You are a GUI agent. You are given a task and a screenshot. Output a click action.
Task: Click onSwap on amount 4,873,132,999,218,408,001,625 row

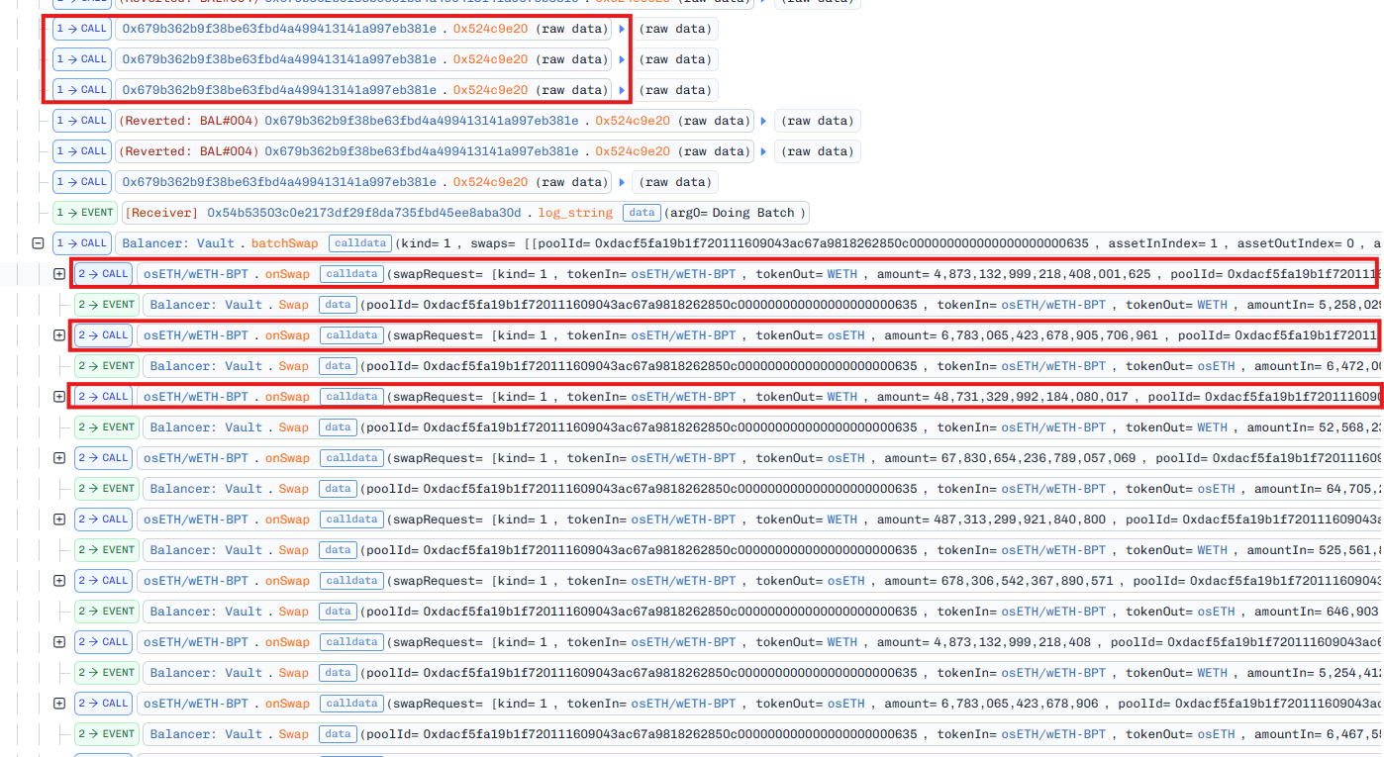(x=287, y=274)
